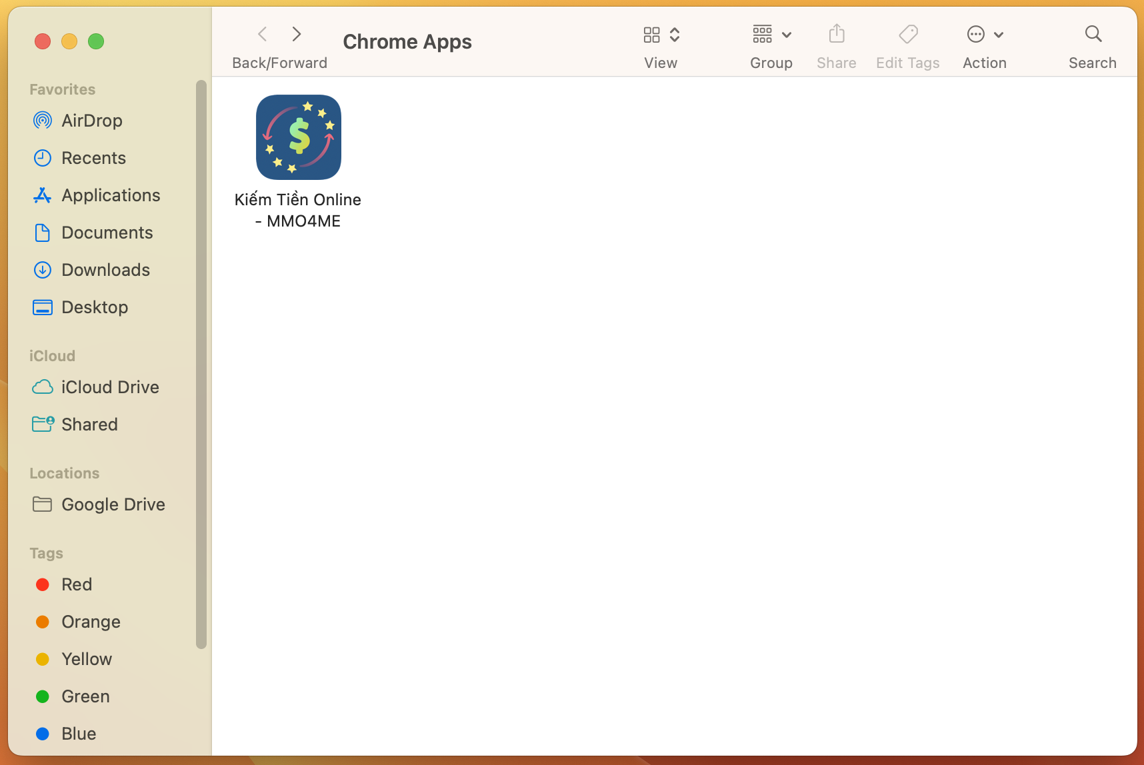
Task: Select the Orange tag dot
Action: pyautogui.click(x=43, y=622)
